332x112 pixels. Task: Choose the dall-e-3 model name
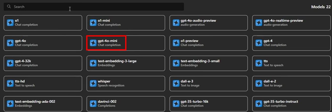[x=187, y=81]
